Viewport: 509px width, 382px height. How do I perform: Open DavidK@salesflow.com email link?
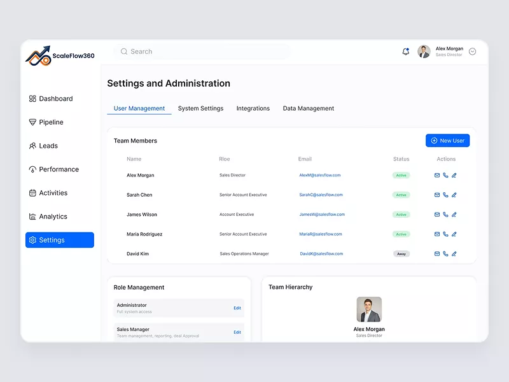coord(321,253)
